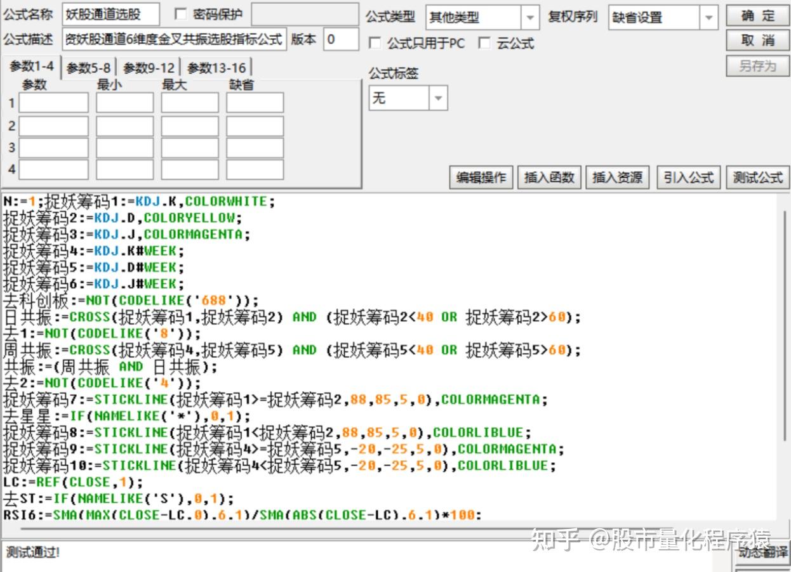Click the 另存为 button

coord(757,66)
